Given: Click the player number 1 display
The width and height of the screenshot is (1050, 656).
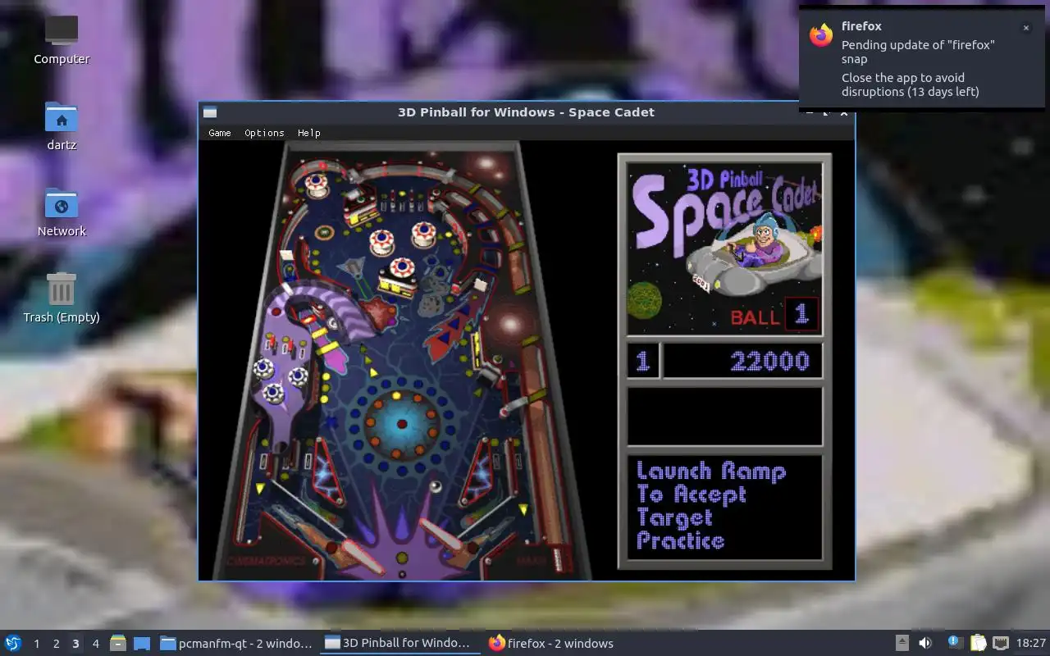Looking at the screenshot, I should (x=643, y=361).
